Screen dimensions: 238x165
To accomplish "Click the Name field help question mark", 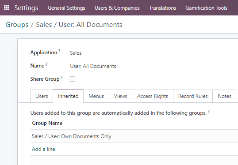I will pyautogui.click(x=46, y=64).
